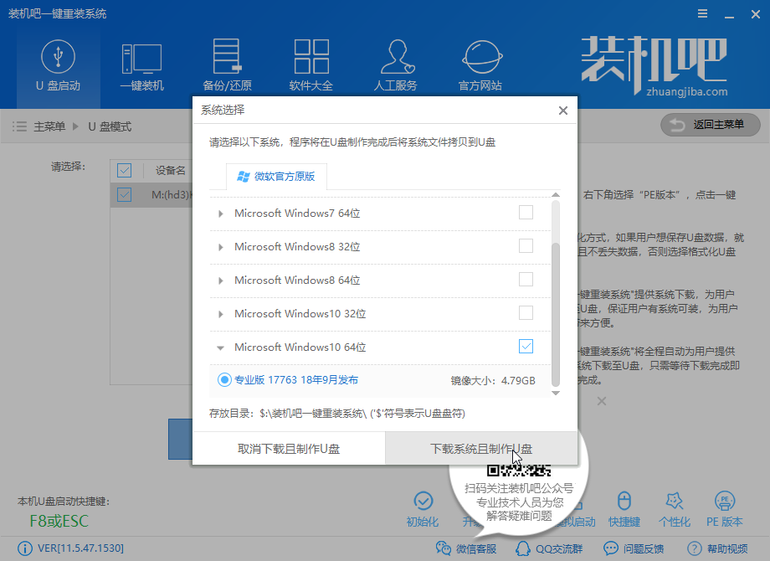The width and height of the screenshot is (770, 561).
Task: Click the 初始化 icon
Action: [423, 507]
